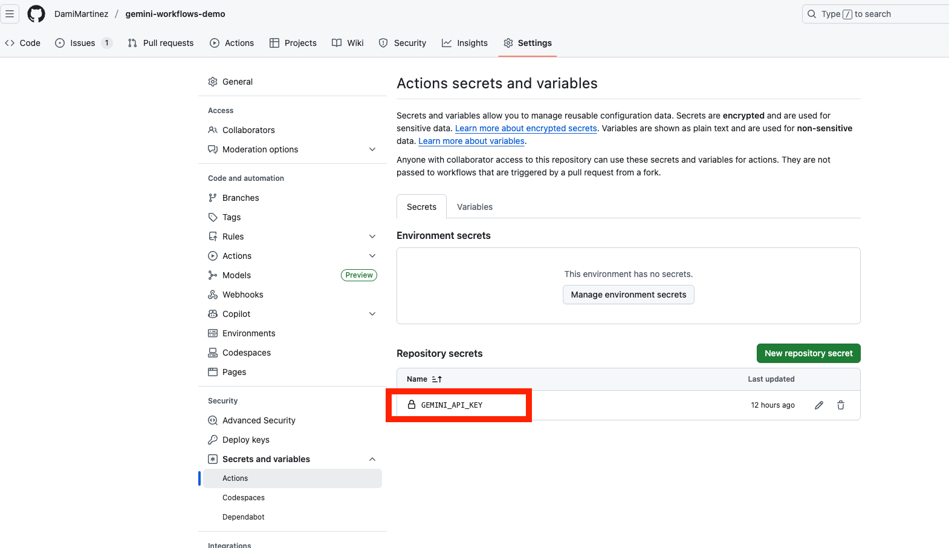Screen dimensions: 949x548
Task: Click the Moderation options comment icon
Action: [x=213, y=149]
